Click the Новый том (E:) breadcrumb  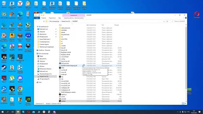pyautogui.click(x=66, y=21)
